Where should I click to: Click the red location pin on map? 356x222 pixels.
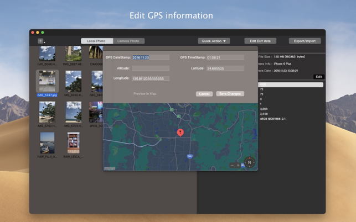pos(180,133)
